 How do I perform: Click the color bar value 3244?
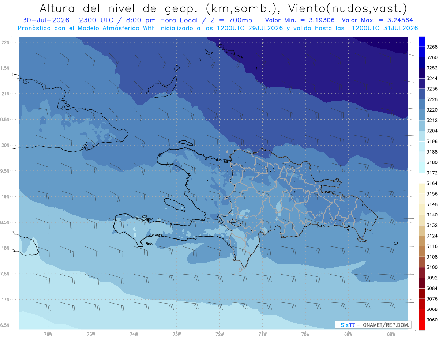point(432,78)
